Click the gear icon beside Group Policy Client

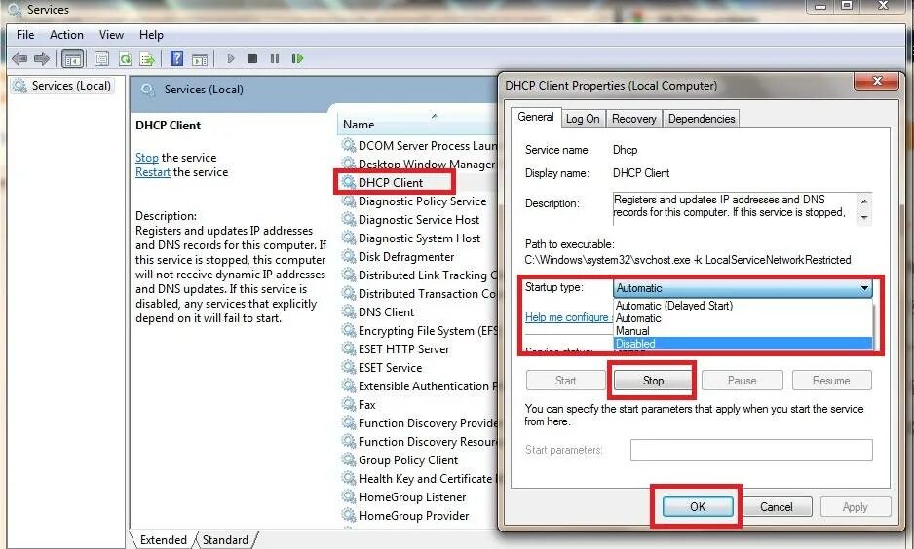coord(349,459)
